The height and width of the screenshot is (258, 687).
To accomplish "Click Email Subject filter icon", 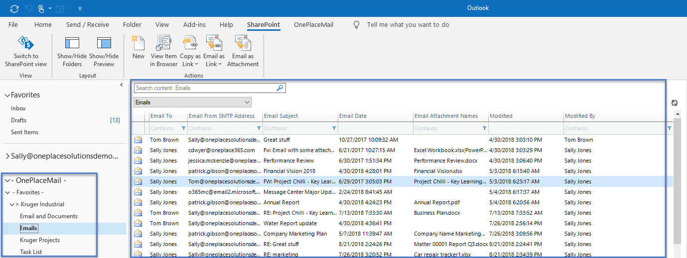I will [x=334, y=128].
